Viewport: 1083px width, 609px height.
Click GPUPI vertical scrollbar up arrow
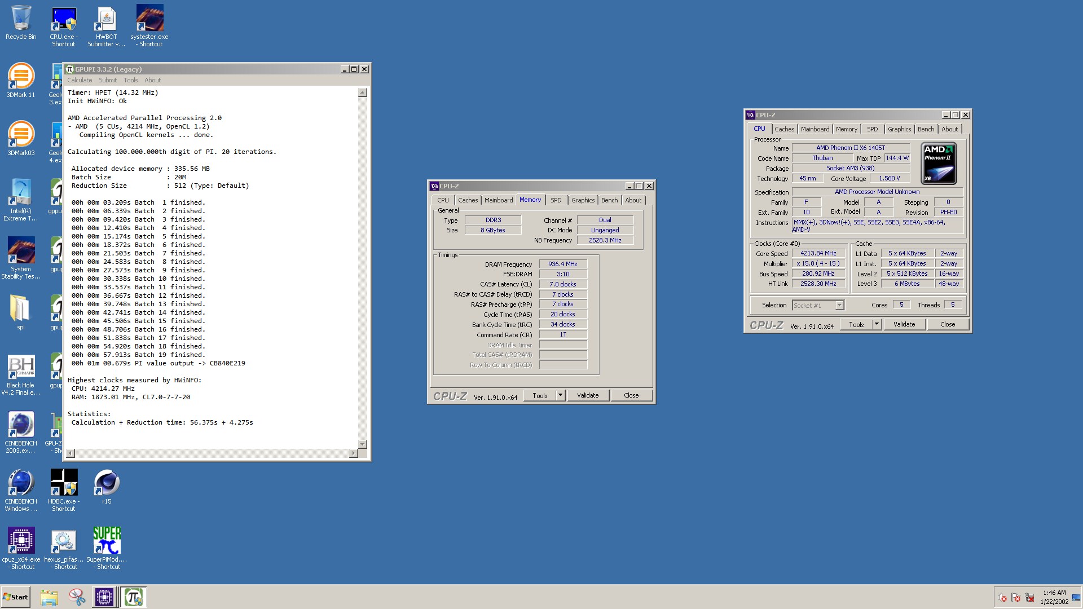[x=363, y=92]
